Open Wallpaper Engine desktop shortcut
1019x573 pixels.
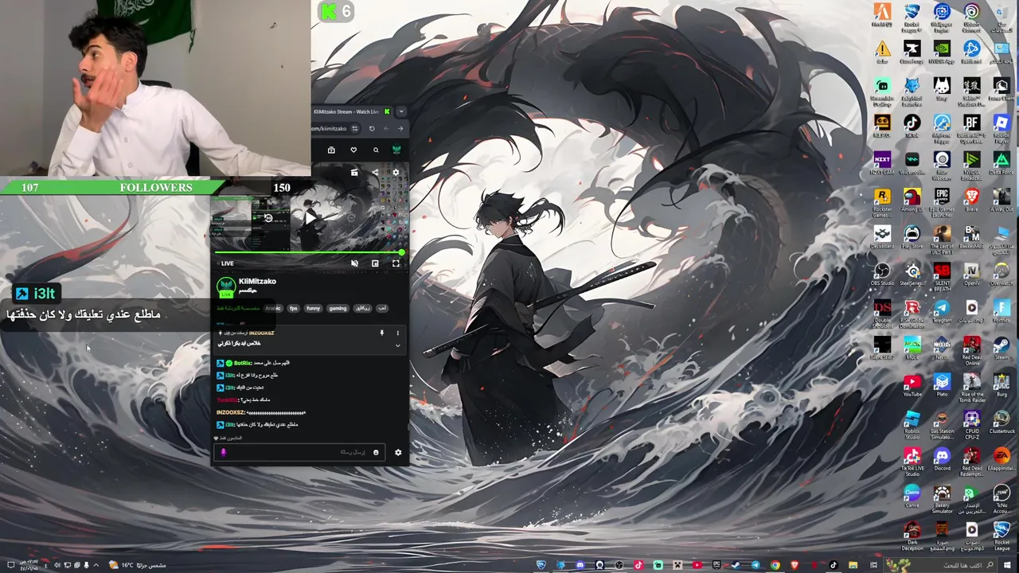pos(942,16)
